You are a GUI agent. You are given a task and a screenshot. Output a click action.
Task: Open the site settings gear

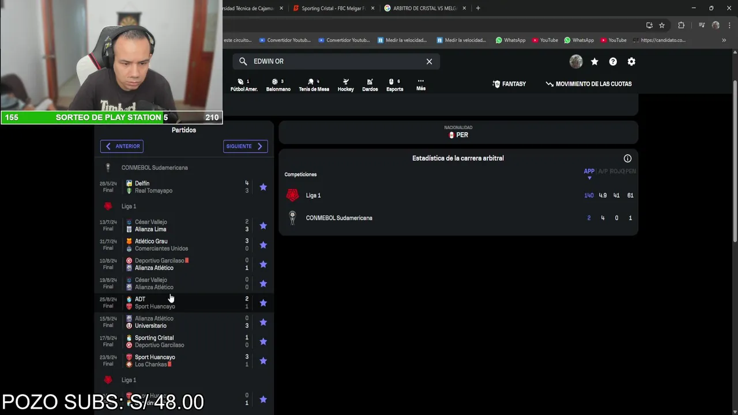(631, 61)
